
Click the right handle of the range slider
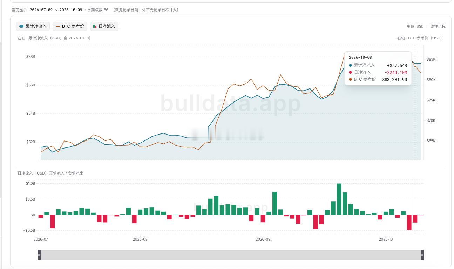coord(422,255)
